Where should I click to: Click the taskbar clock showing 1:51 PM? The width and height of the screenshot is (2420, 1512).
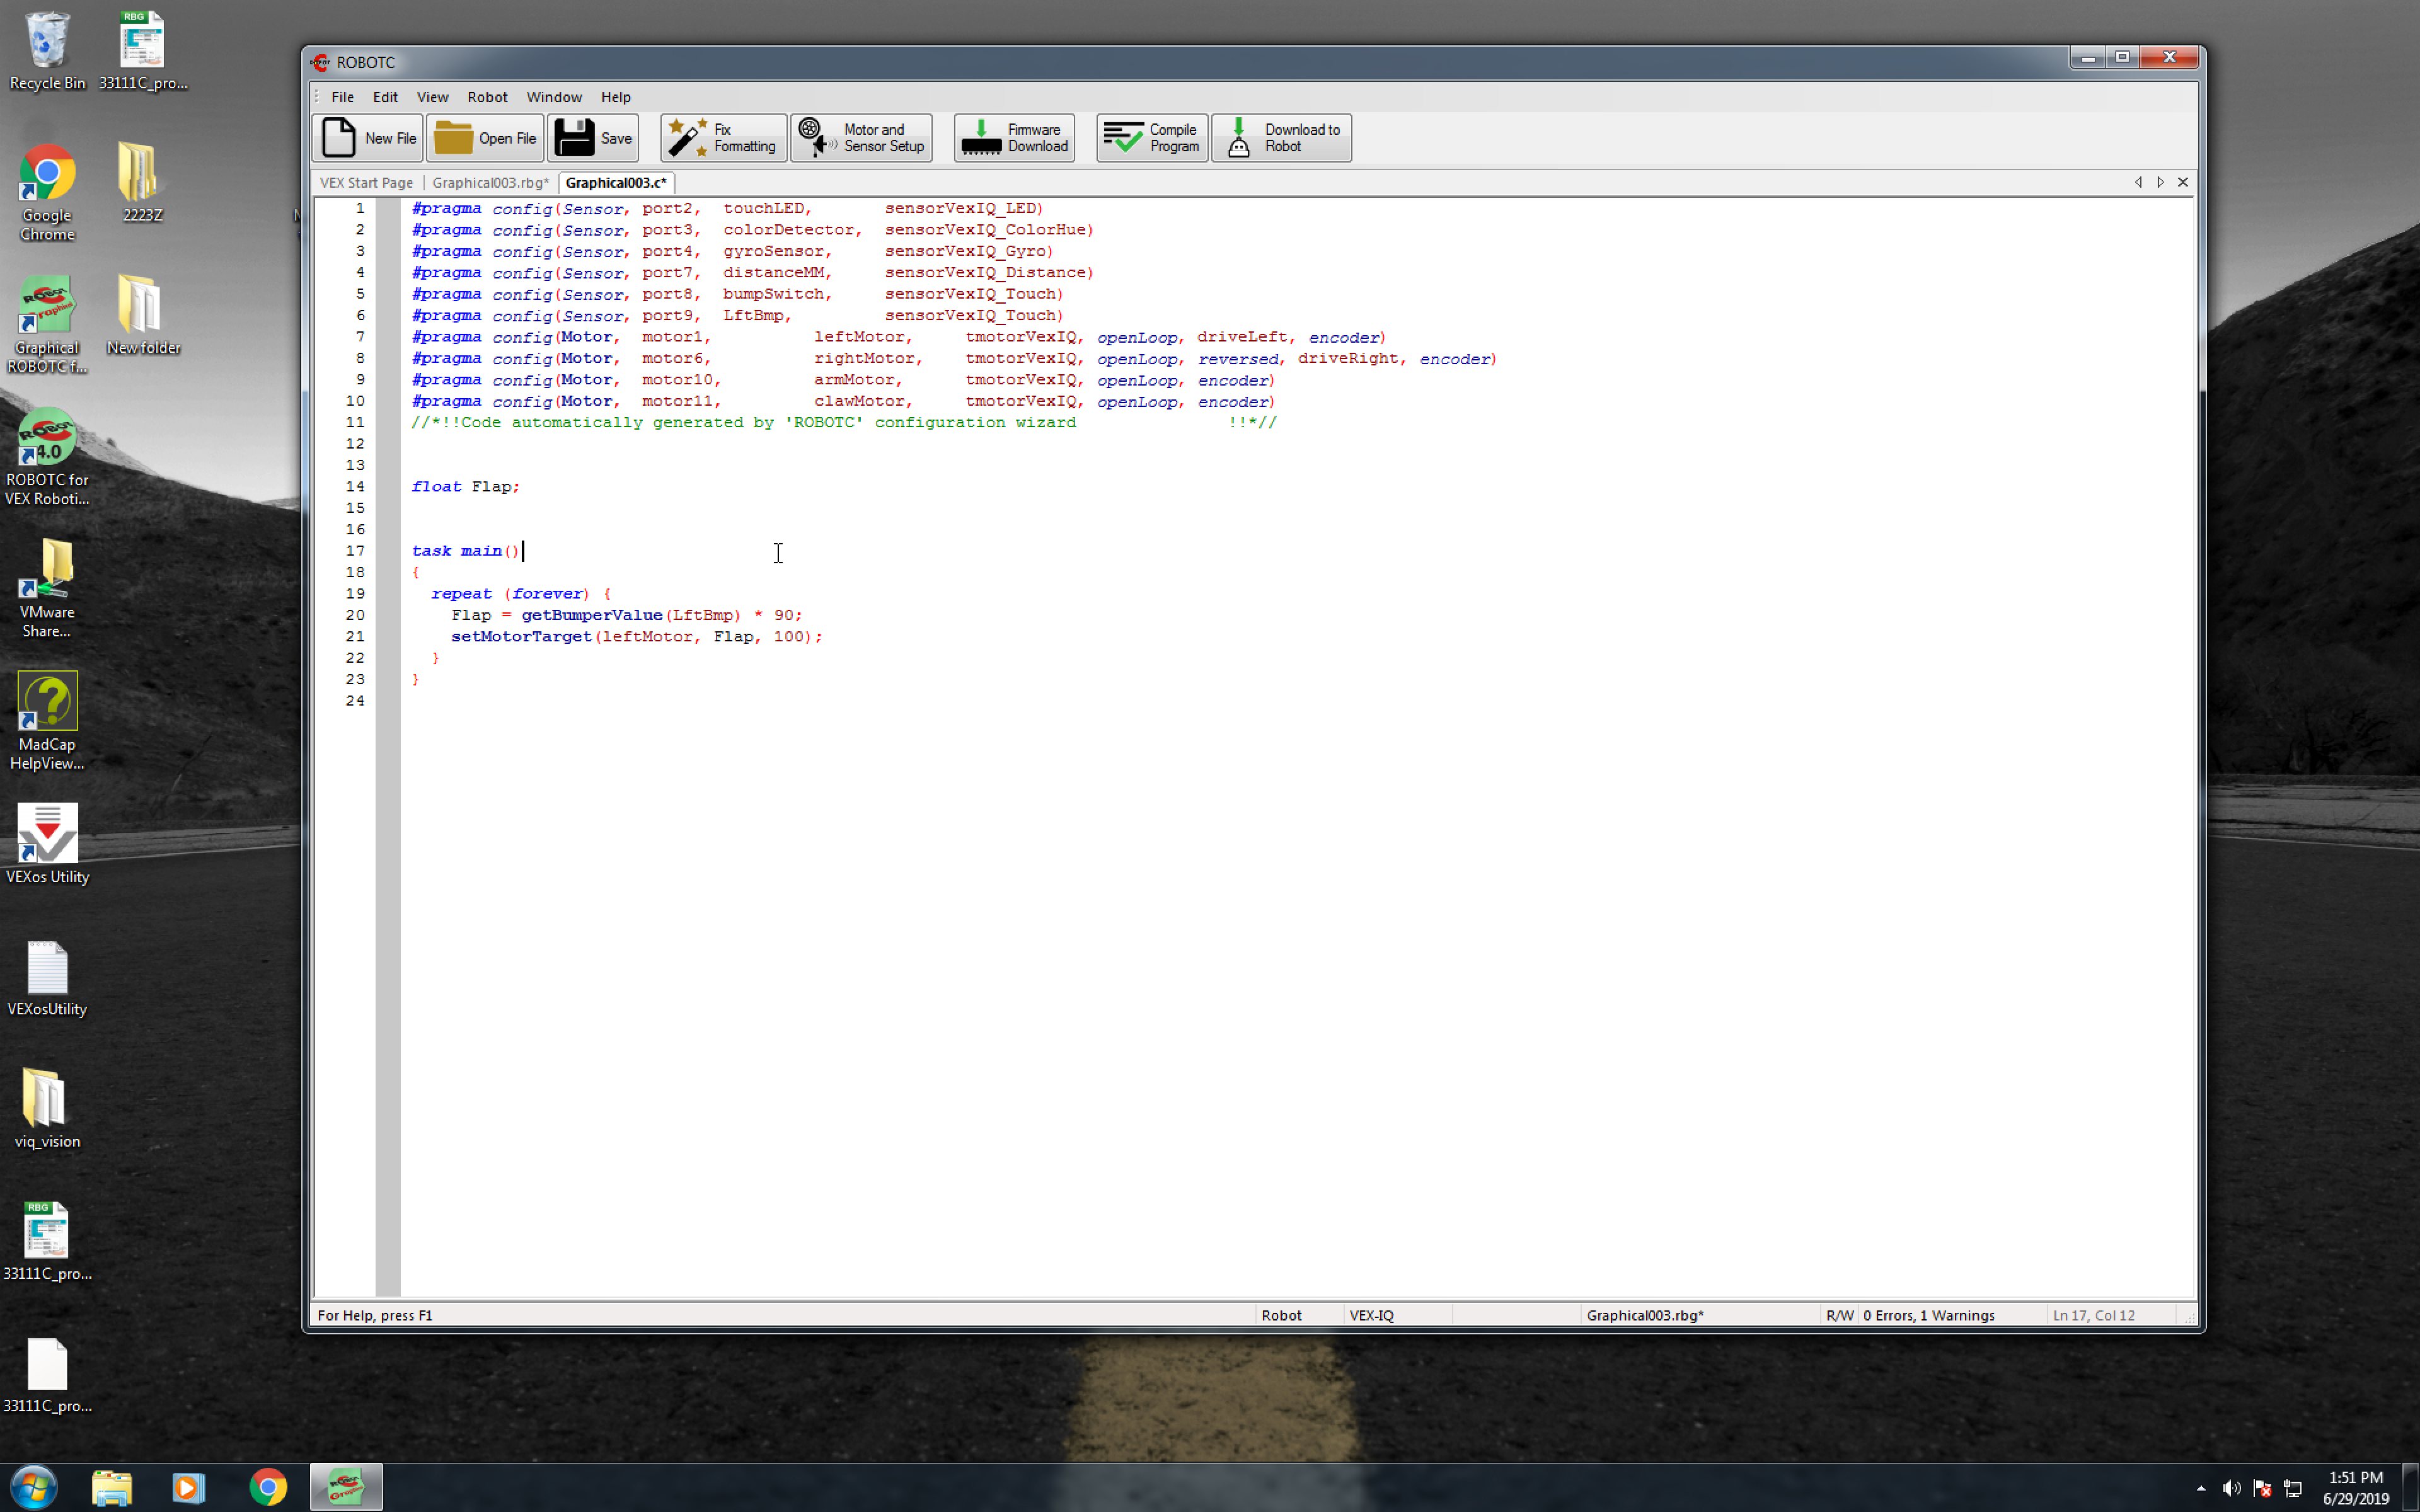click(2356, 1488)
